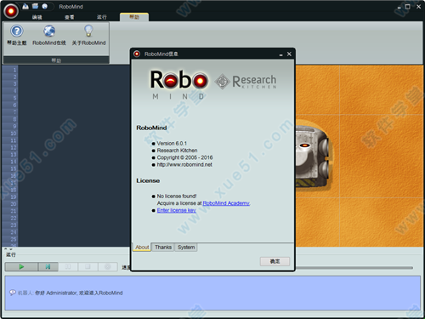Click inside the dark code editor area
Image resolution: width=425 pixels, height=319 pixels.
[x=74, y=156]
